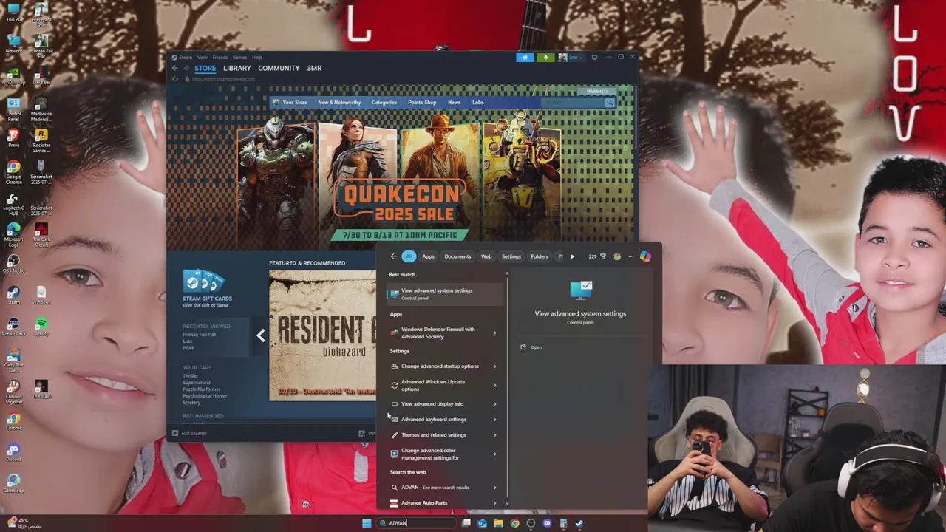The height and width of the screenshot is (532, 946).
Task: Show previous featured game carousel arrow
Action: click(260, 335)
